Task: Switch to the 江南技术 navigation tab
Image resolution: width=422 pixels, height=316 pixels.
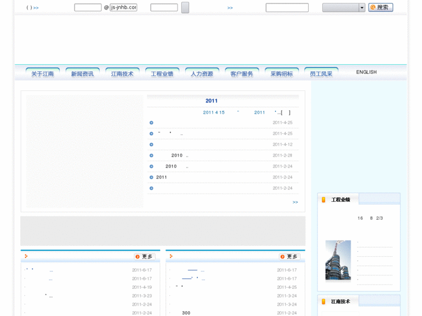Action: click(x=122, y=74)
